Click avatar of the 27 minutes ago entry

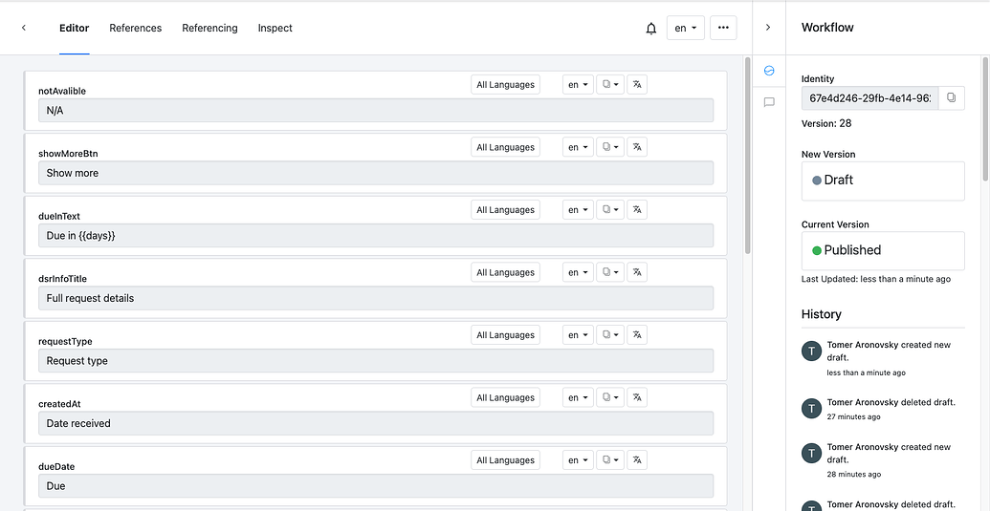811,408
